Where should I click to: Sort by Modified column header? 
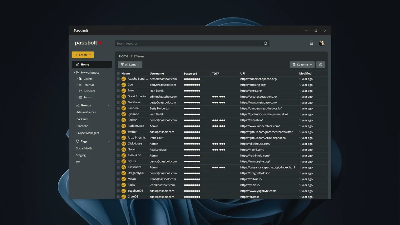305,74
